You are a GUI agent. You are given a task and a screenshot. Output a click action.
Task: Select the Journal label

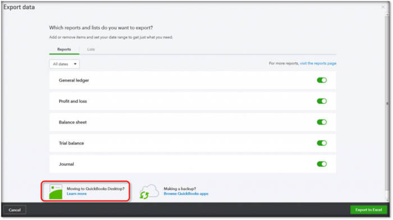(x=66, y=164)
